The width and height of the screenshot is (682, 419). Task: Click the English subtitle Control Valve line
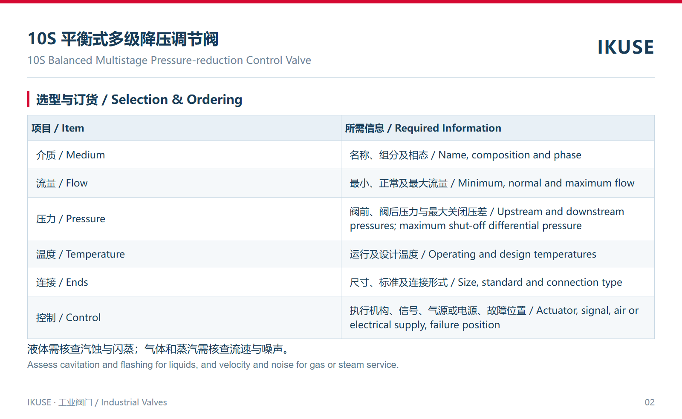pos(169,60)
